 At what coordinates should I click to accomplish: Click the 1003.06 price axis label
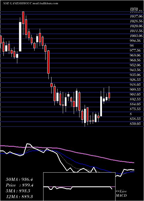[x=136, y=36]
